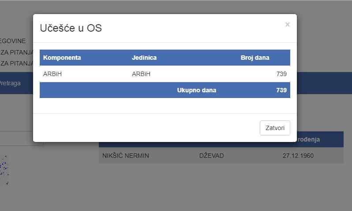Click the ARBiH component cell
352x211 pixels.
(52, 74)
